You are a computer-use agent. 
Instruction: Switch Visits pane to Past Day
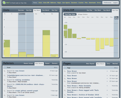point(29,10)
